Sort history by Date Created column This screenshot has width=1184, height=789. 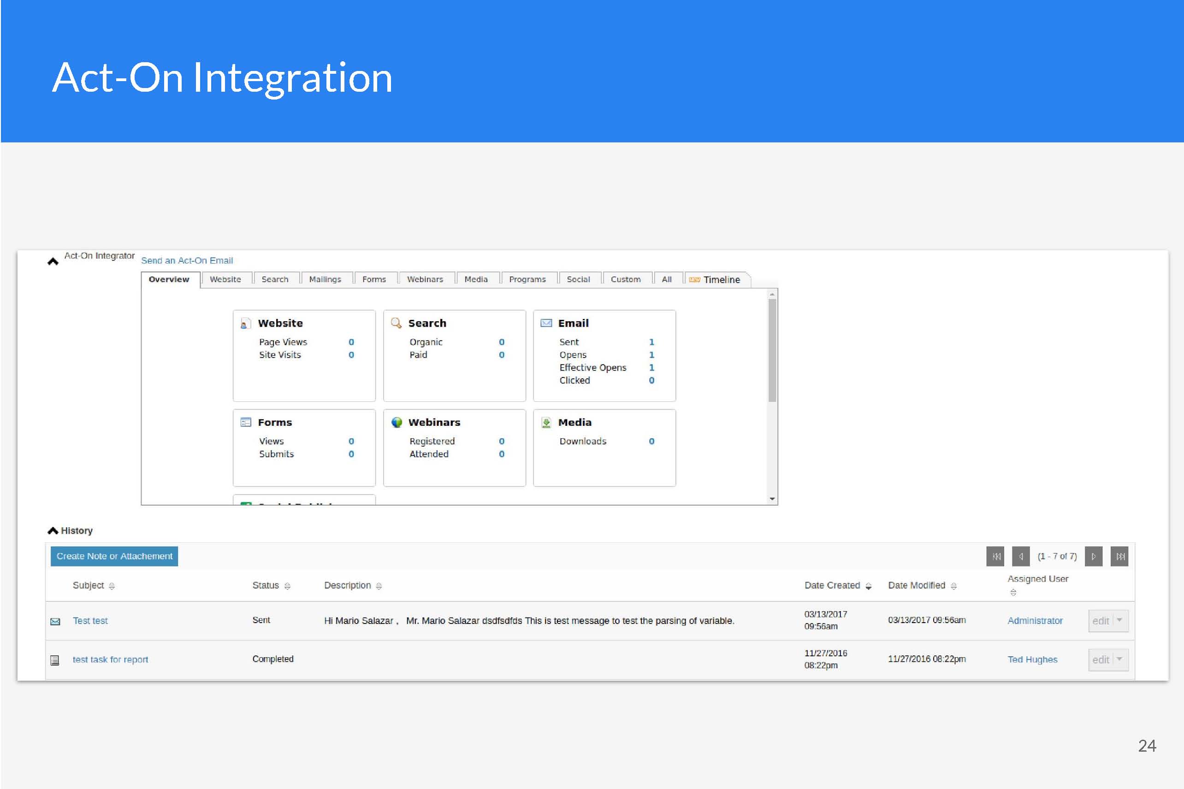point(868,586)
